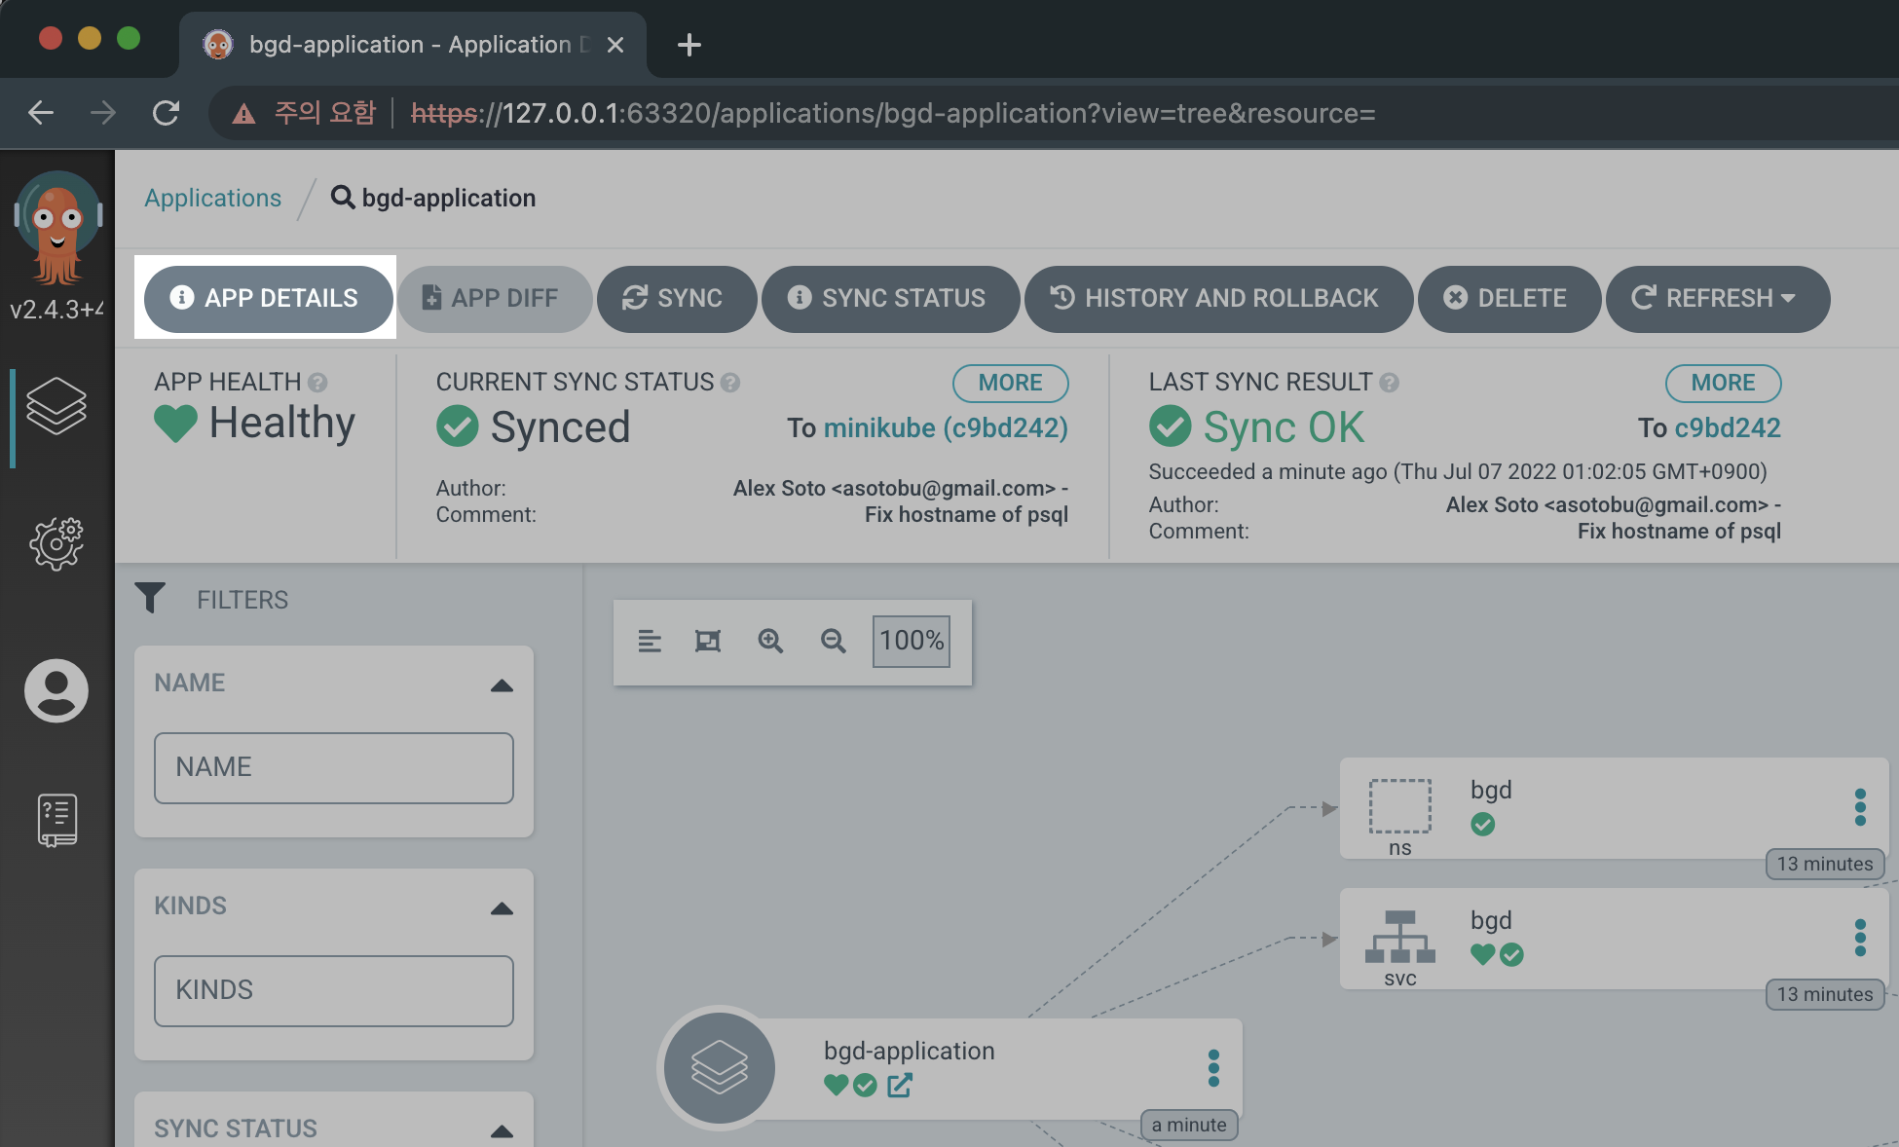
Task: Click fit-to-screen icon in graph toolbar
Action: (708, 641)
